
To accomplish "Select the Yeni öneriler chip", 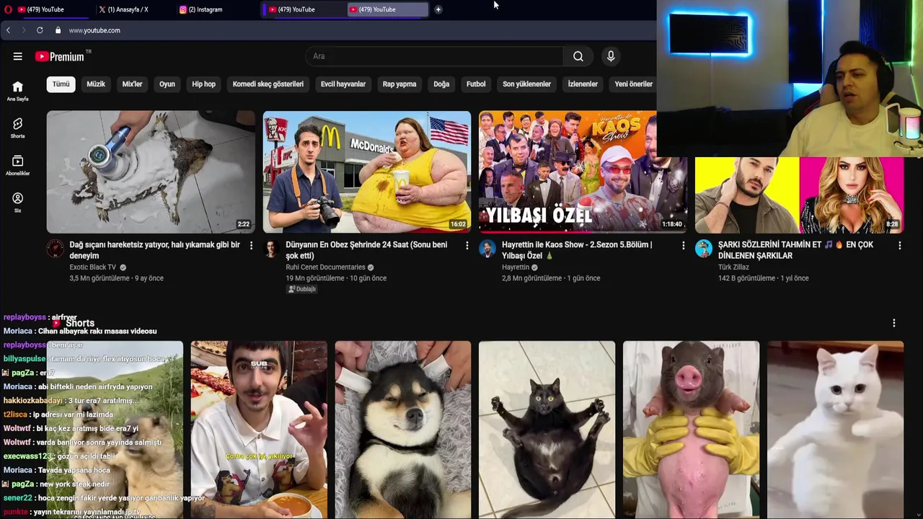I will click(634, 84).
